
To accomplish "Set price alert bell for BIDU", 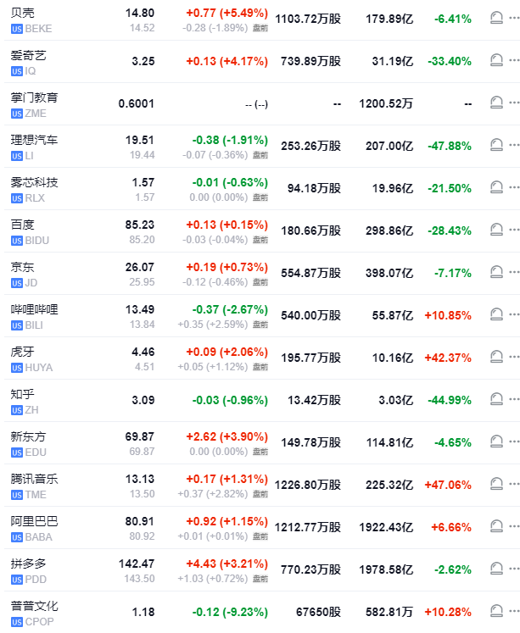I will tap(496, 230).
